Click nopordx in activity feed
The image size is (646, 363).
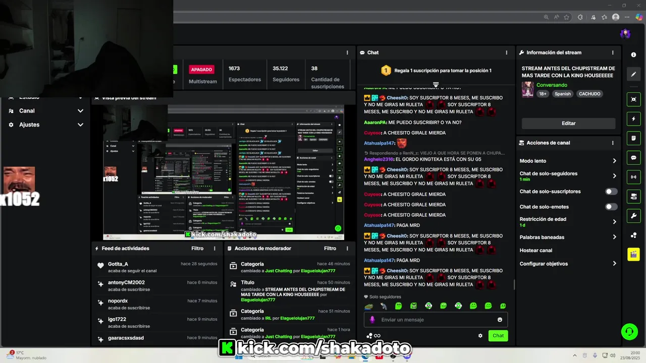(118, 301)
